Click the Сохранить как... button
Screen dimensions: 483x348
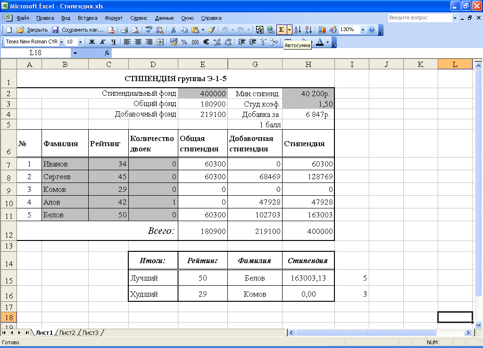pyautogui.click(x=83, y=30)
